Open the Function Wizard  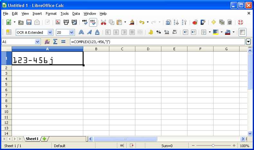click(47, 42)
